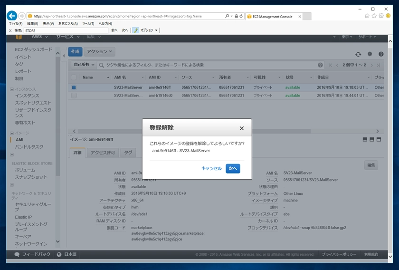Click the 作成 button

point(75,51)
